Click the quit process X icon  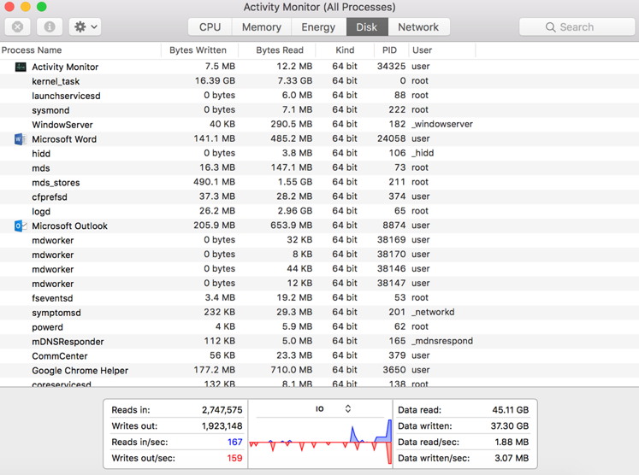tap(17, 27)
